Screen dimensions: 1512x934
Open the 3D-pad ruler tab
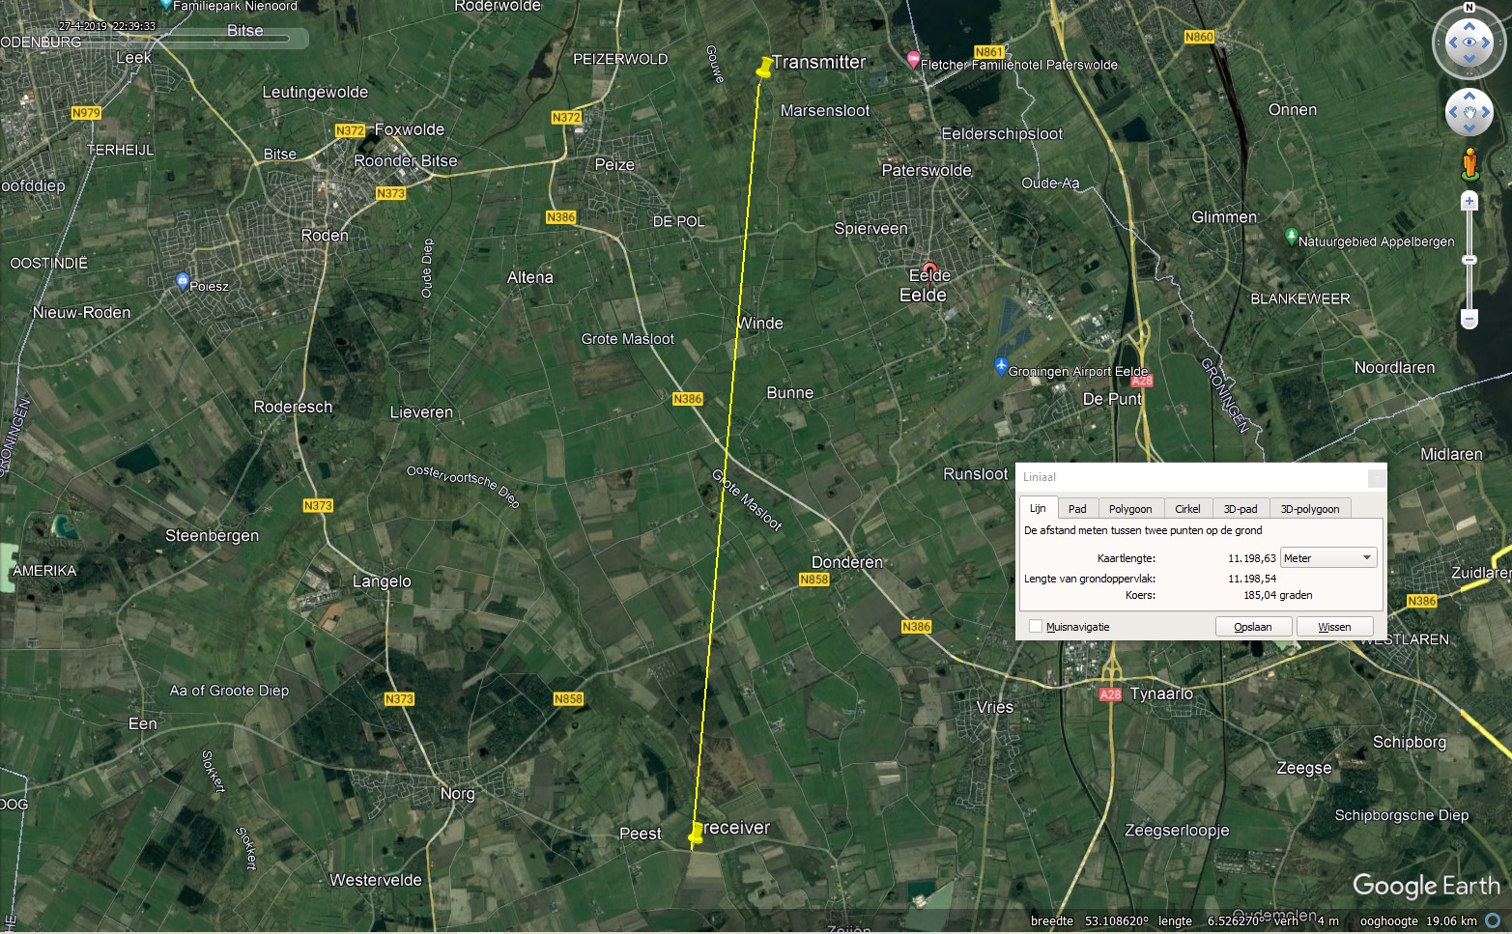coord(1240,509)
